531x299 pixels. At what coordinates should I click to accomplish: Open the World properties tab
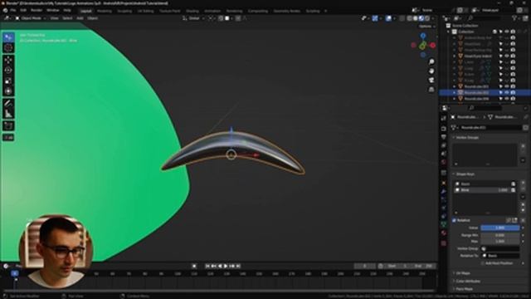coord(444,162)
